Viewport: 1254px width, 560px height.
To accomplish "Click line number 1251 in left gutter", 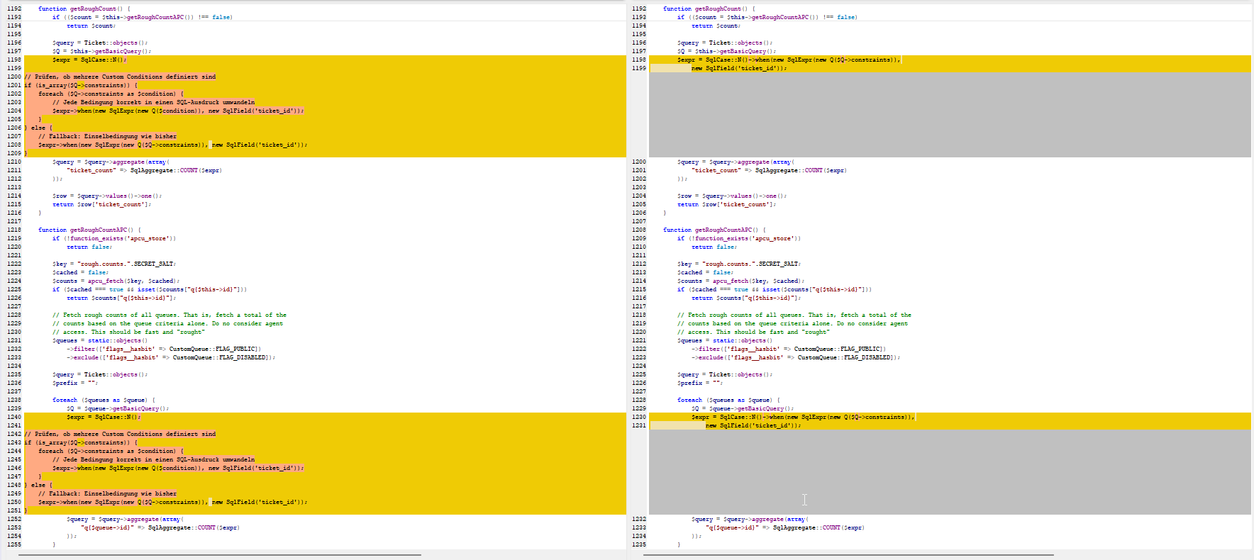I will point(14,510).
